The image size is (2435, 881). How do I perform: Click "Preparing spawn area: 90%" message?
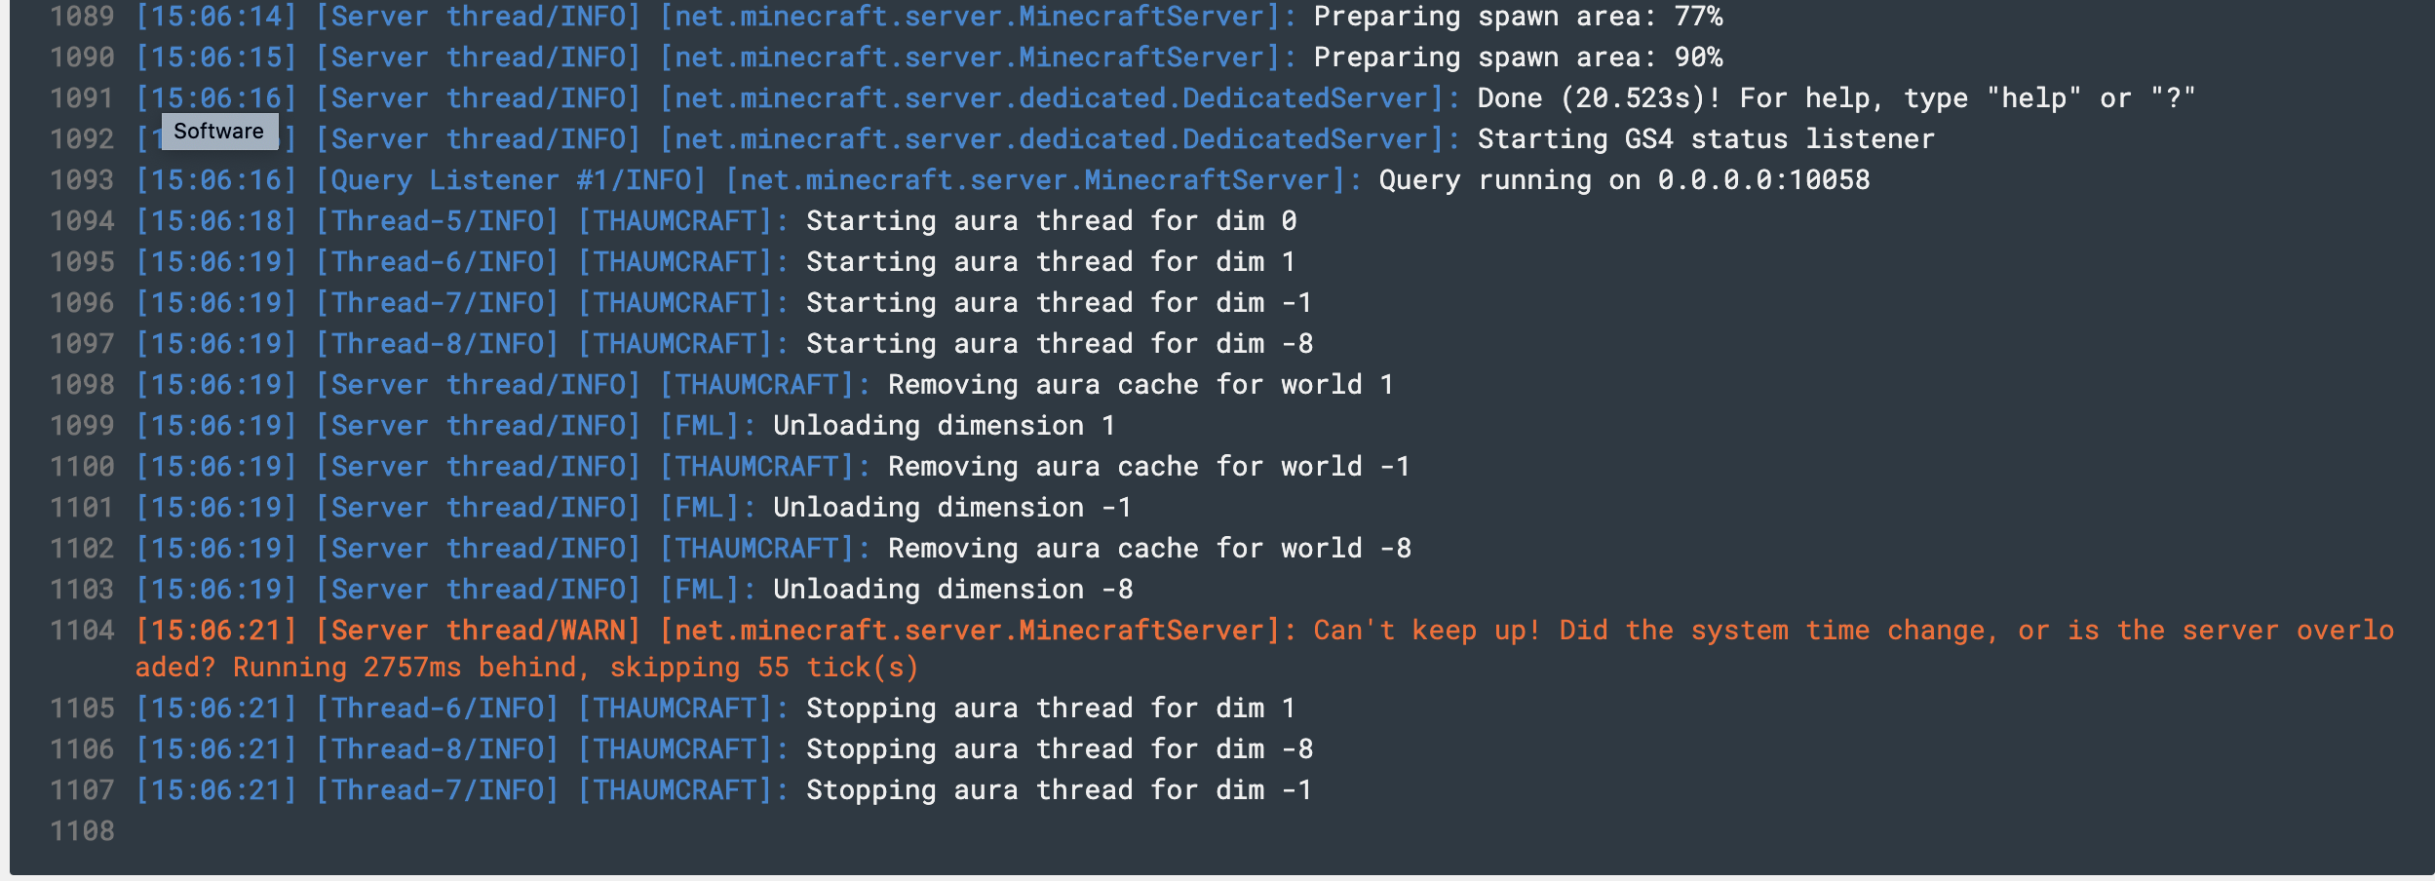(x=1518, y=57)
